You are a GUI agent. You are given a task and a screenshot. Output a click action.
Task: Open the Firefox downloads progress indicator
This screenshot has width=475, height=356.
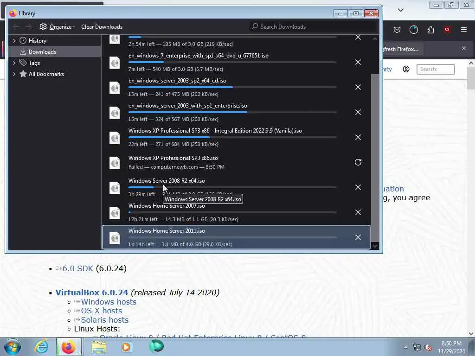click(x=413, y=30)
